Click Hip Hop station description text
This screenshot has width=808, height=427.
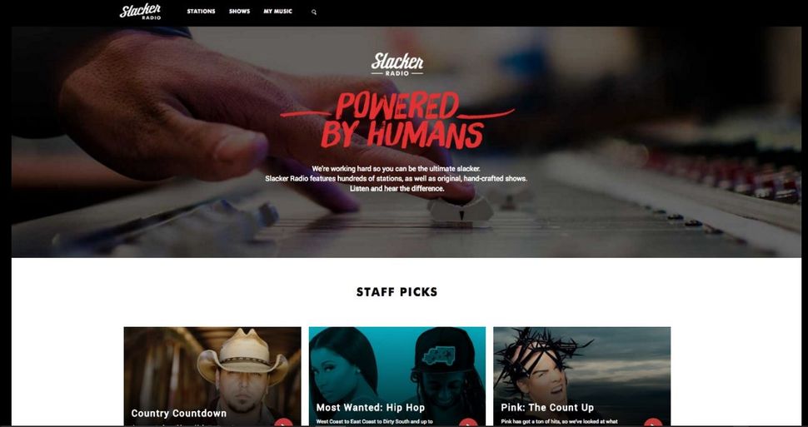pyautogui.click(x=374, y=421)
